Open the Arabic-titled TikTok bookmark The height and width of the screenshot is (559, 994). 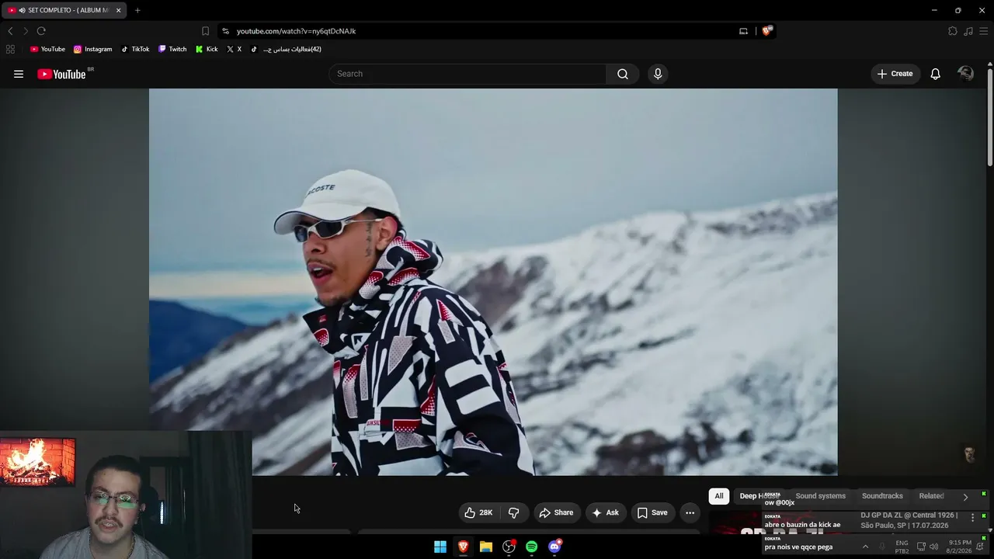point(286,49)
